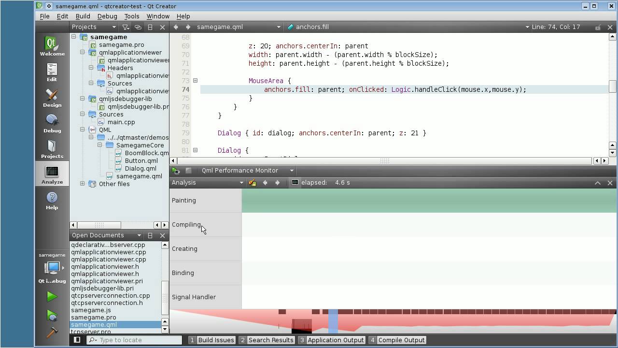Open the Qml Performance Monitor tool dropdown
Viewport: 618px width, 348px height.
(x=247, y=171)
